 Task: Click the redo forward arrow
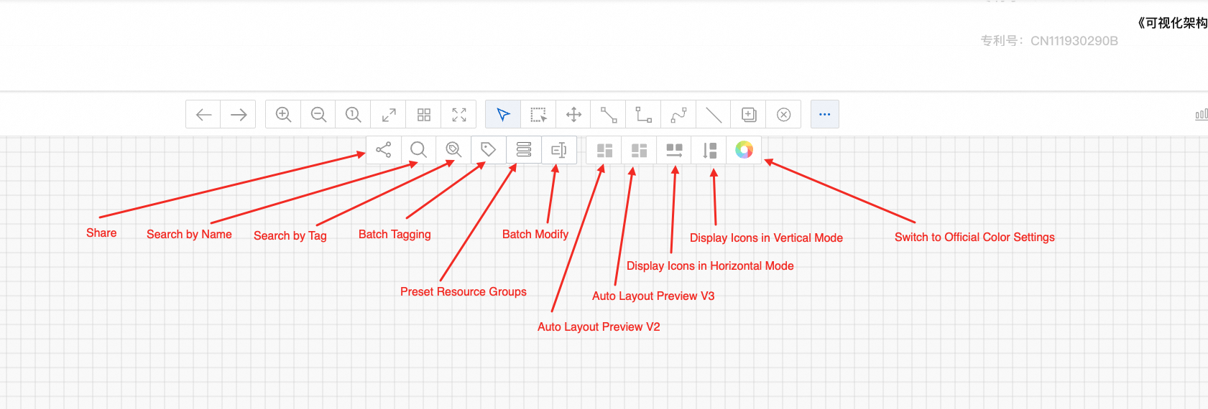click(x=239, y=114)
